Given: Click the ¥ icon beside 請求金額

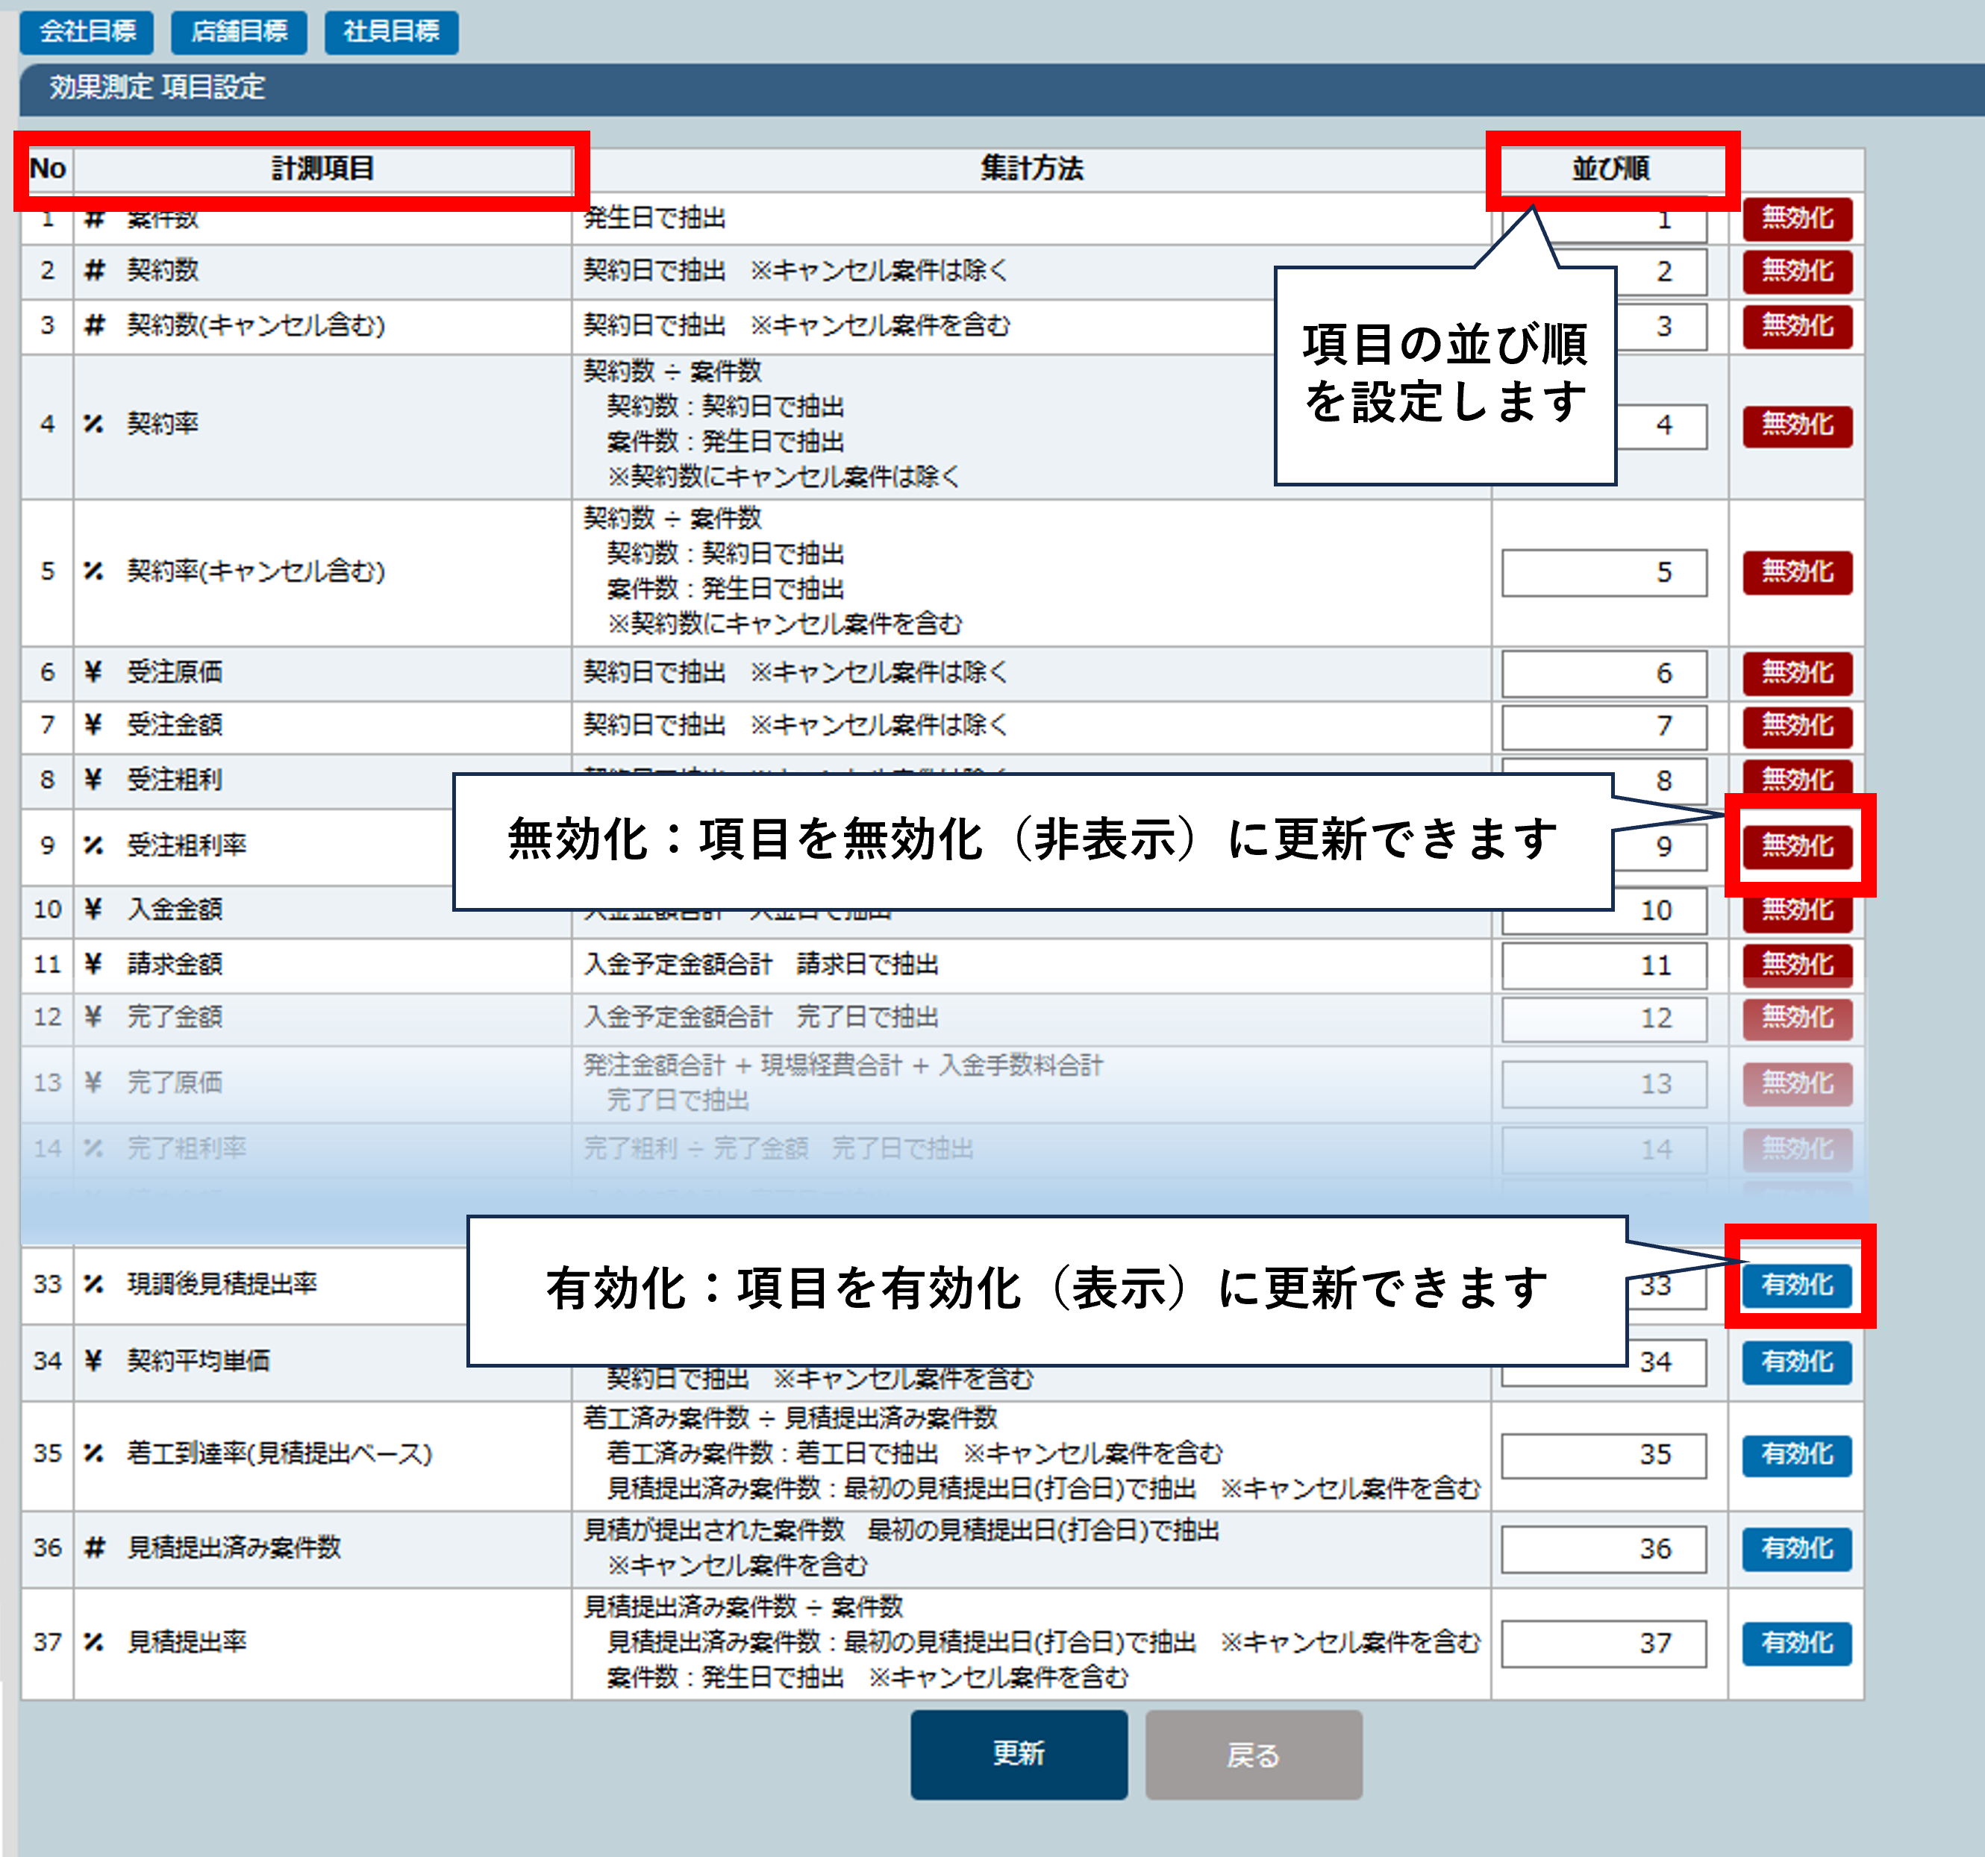Looking at the screenshot, I should pos(94,963).
